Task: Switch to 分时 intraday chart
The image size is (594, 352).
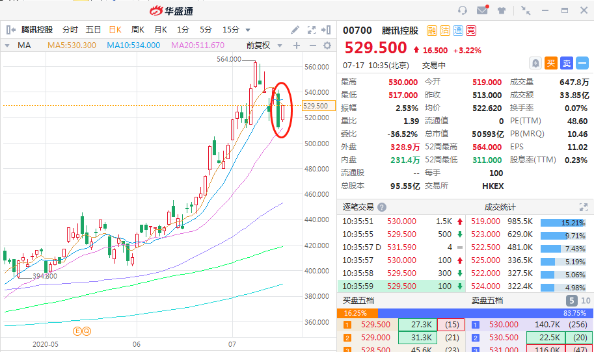Action: [x=70, y=29]
